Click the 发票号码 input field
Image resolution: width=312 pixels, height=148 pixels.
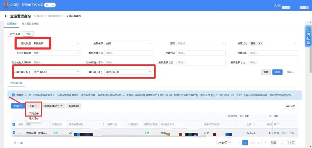coord(273,53)
